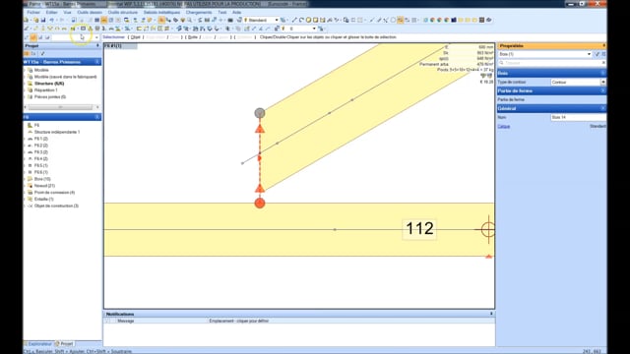Image resolution: width=630 pixels, height=354 pixels.
Task: Click the yellow circle shape icon
Action: point(308,20)
